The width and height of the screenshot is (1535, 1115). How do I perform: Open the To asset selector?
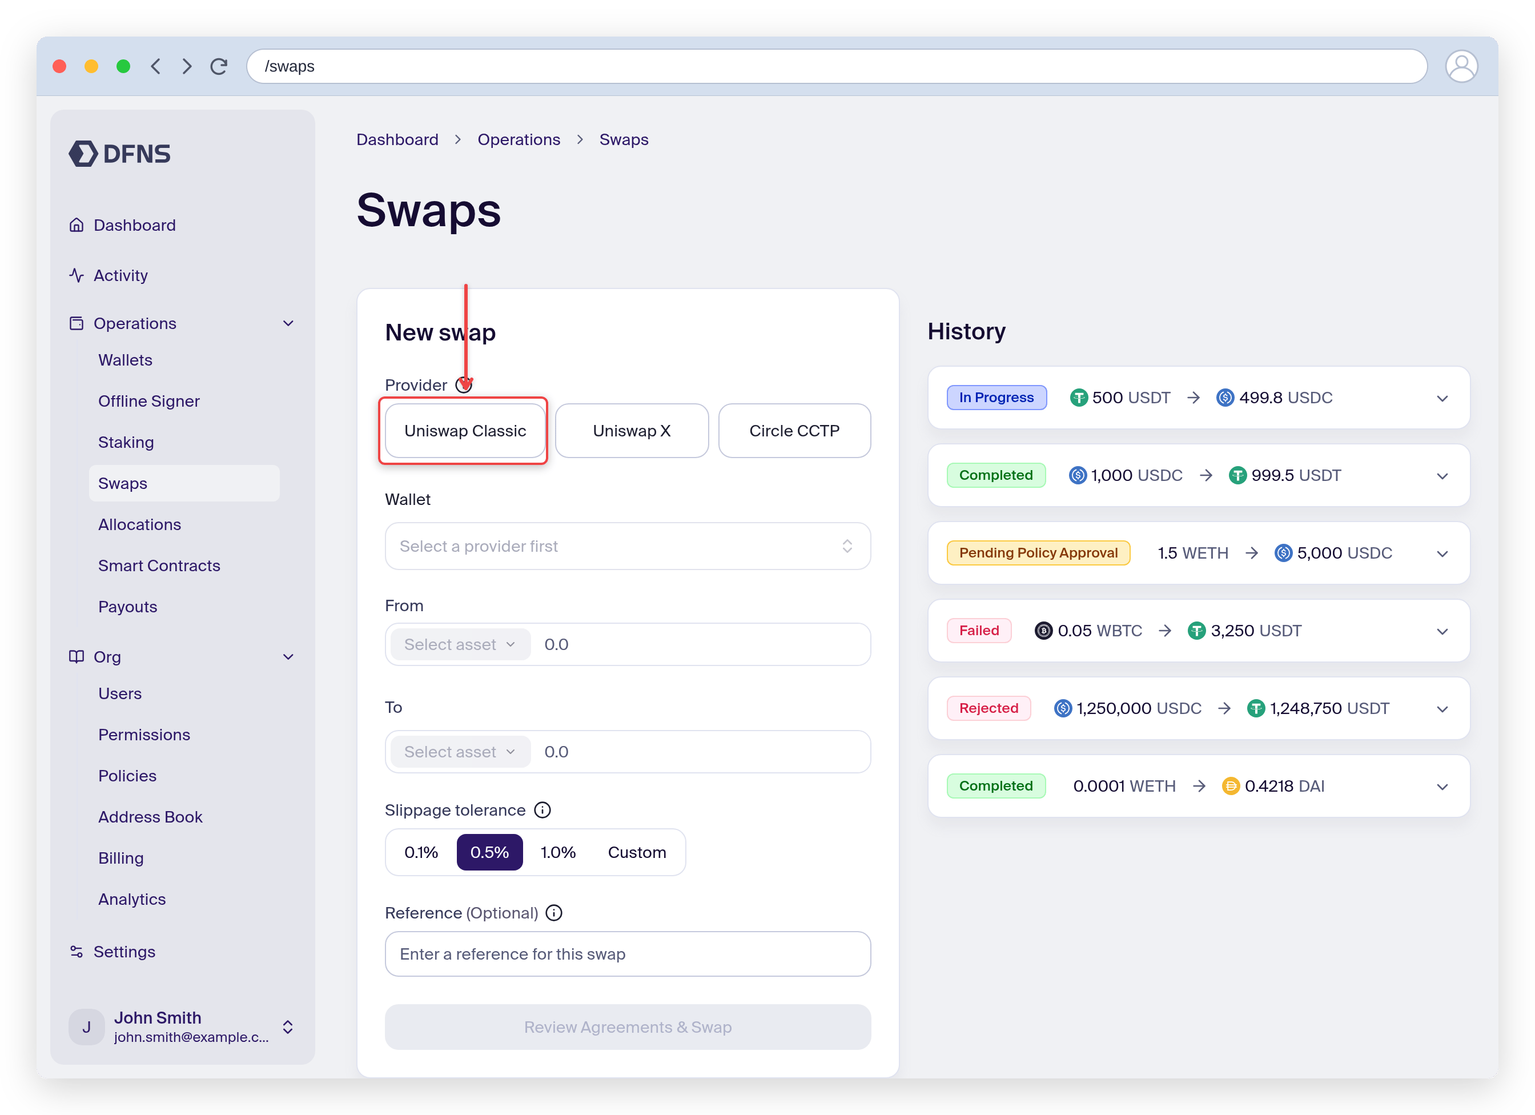[460, 752]
